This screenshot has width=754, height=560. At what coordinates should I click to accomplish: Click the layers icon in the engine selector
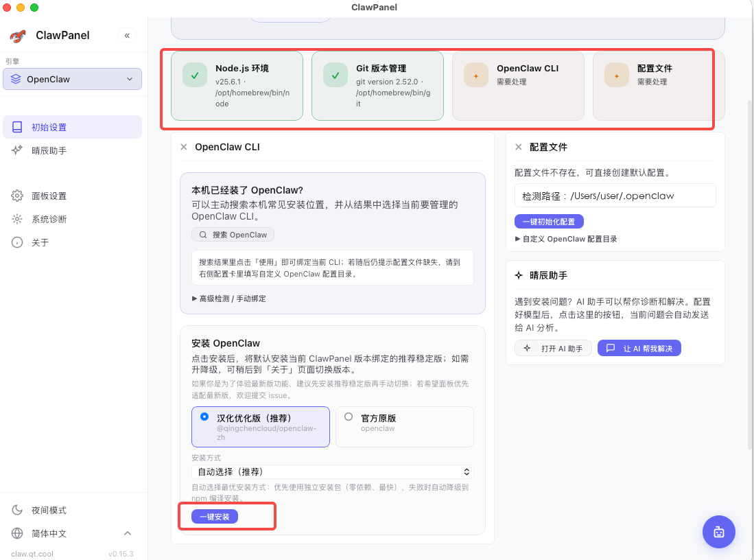pos(16,79)
